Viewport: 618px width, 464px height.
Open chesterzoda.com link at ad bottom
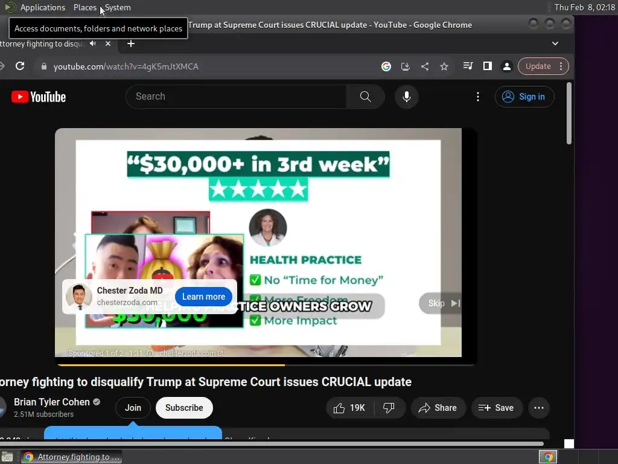point(191,353)
